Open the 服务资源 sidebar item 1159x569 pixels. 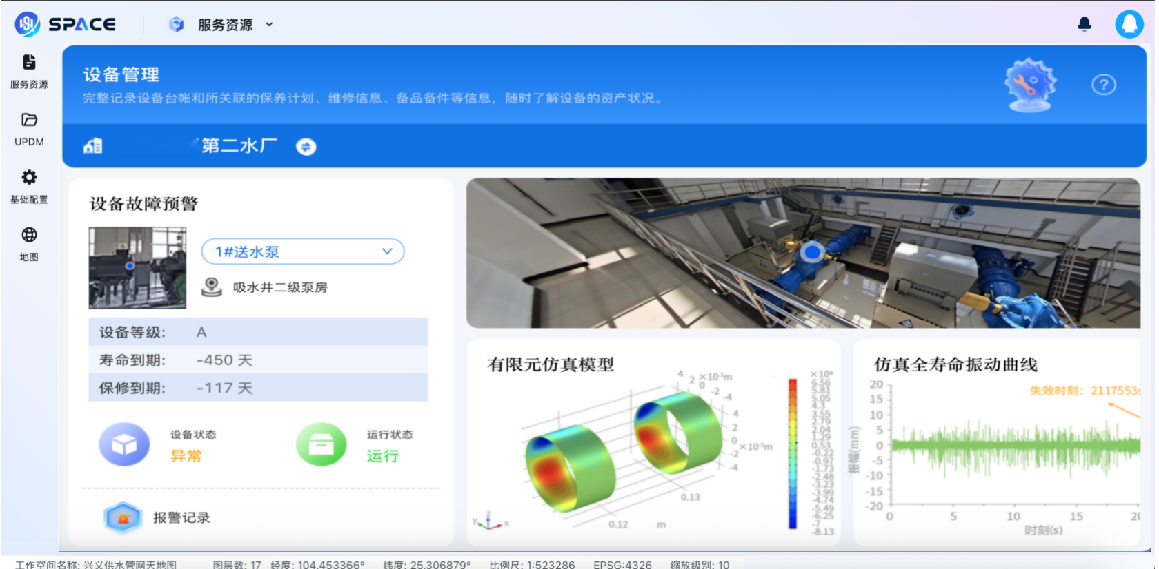click(29, 72)
